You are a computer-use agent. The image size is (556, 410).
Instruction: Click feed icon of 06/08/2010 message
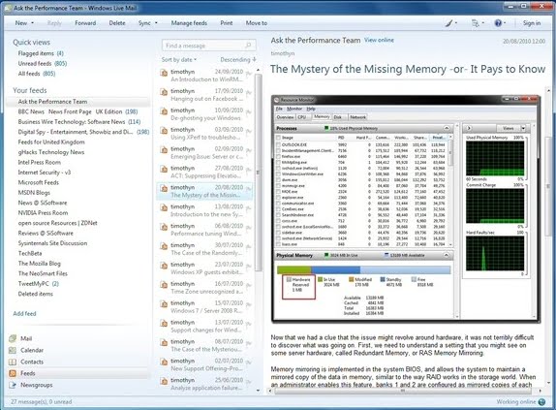[x=164, y=227]
